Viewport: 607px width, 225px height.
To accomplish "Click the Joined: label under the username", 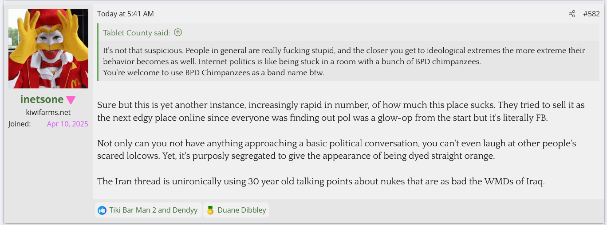I will click(x=20, y=124).
